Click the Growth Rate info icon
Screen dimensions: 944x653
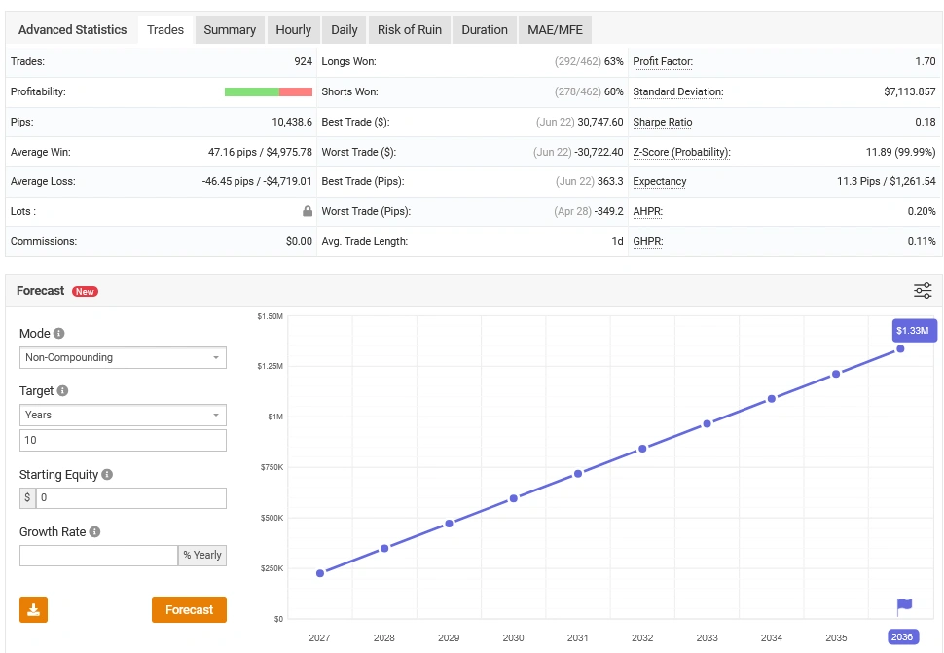[x=94, y=532]
